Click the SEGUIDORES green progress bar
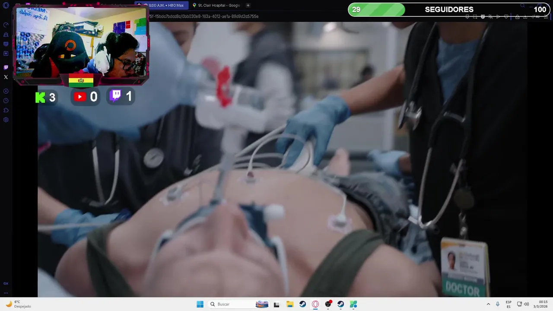The height and width of the screenshot is (311, 553). click(377, 10)
